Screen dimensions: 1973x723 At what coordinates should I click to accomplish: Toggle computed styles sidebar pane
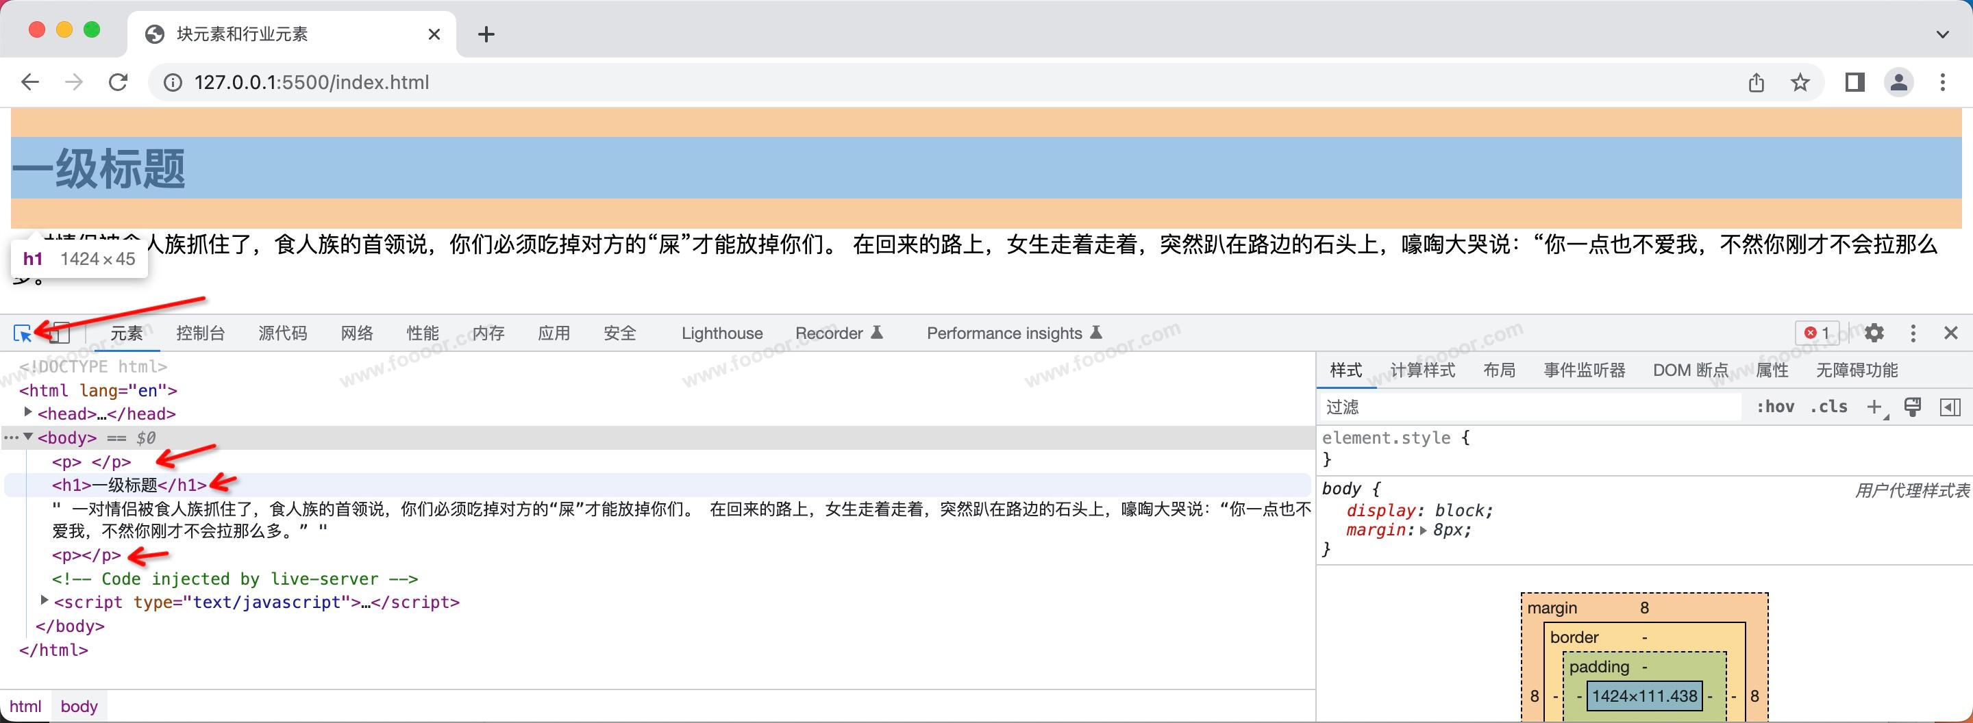[x=1950, y=407]
